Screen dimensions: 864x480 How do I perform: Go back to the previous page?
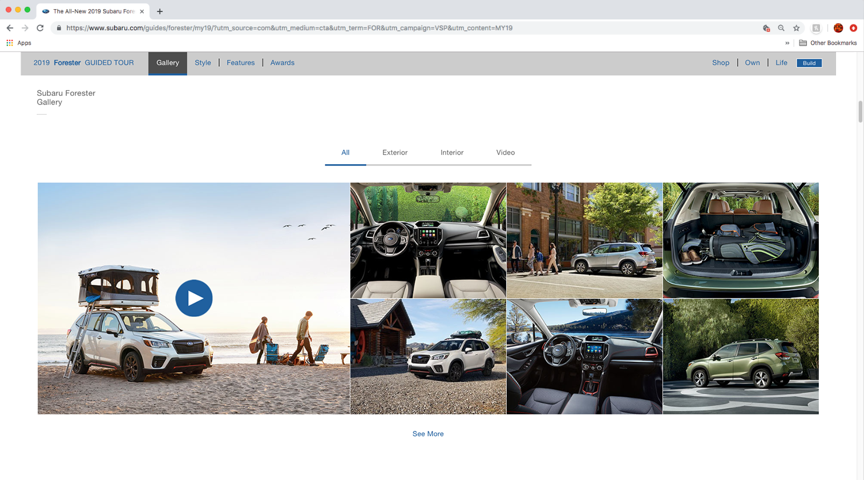[10, 28]
